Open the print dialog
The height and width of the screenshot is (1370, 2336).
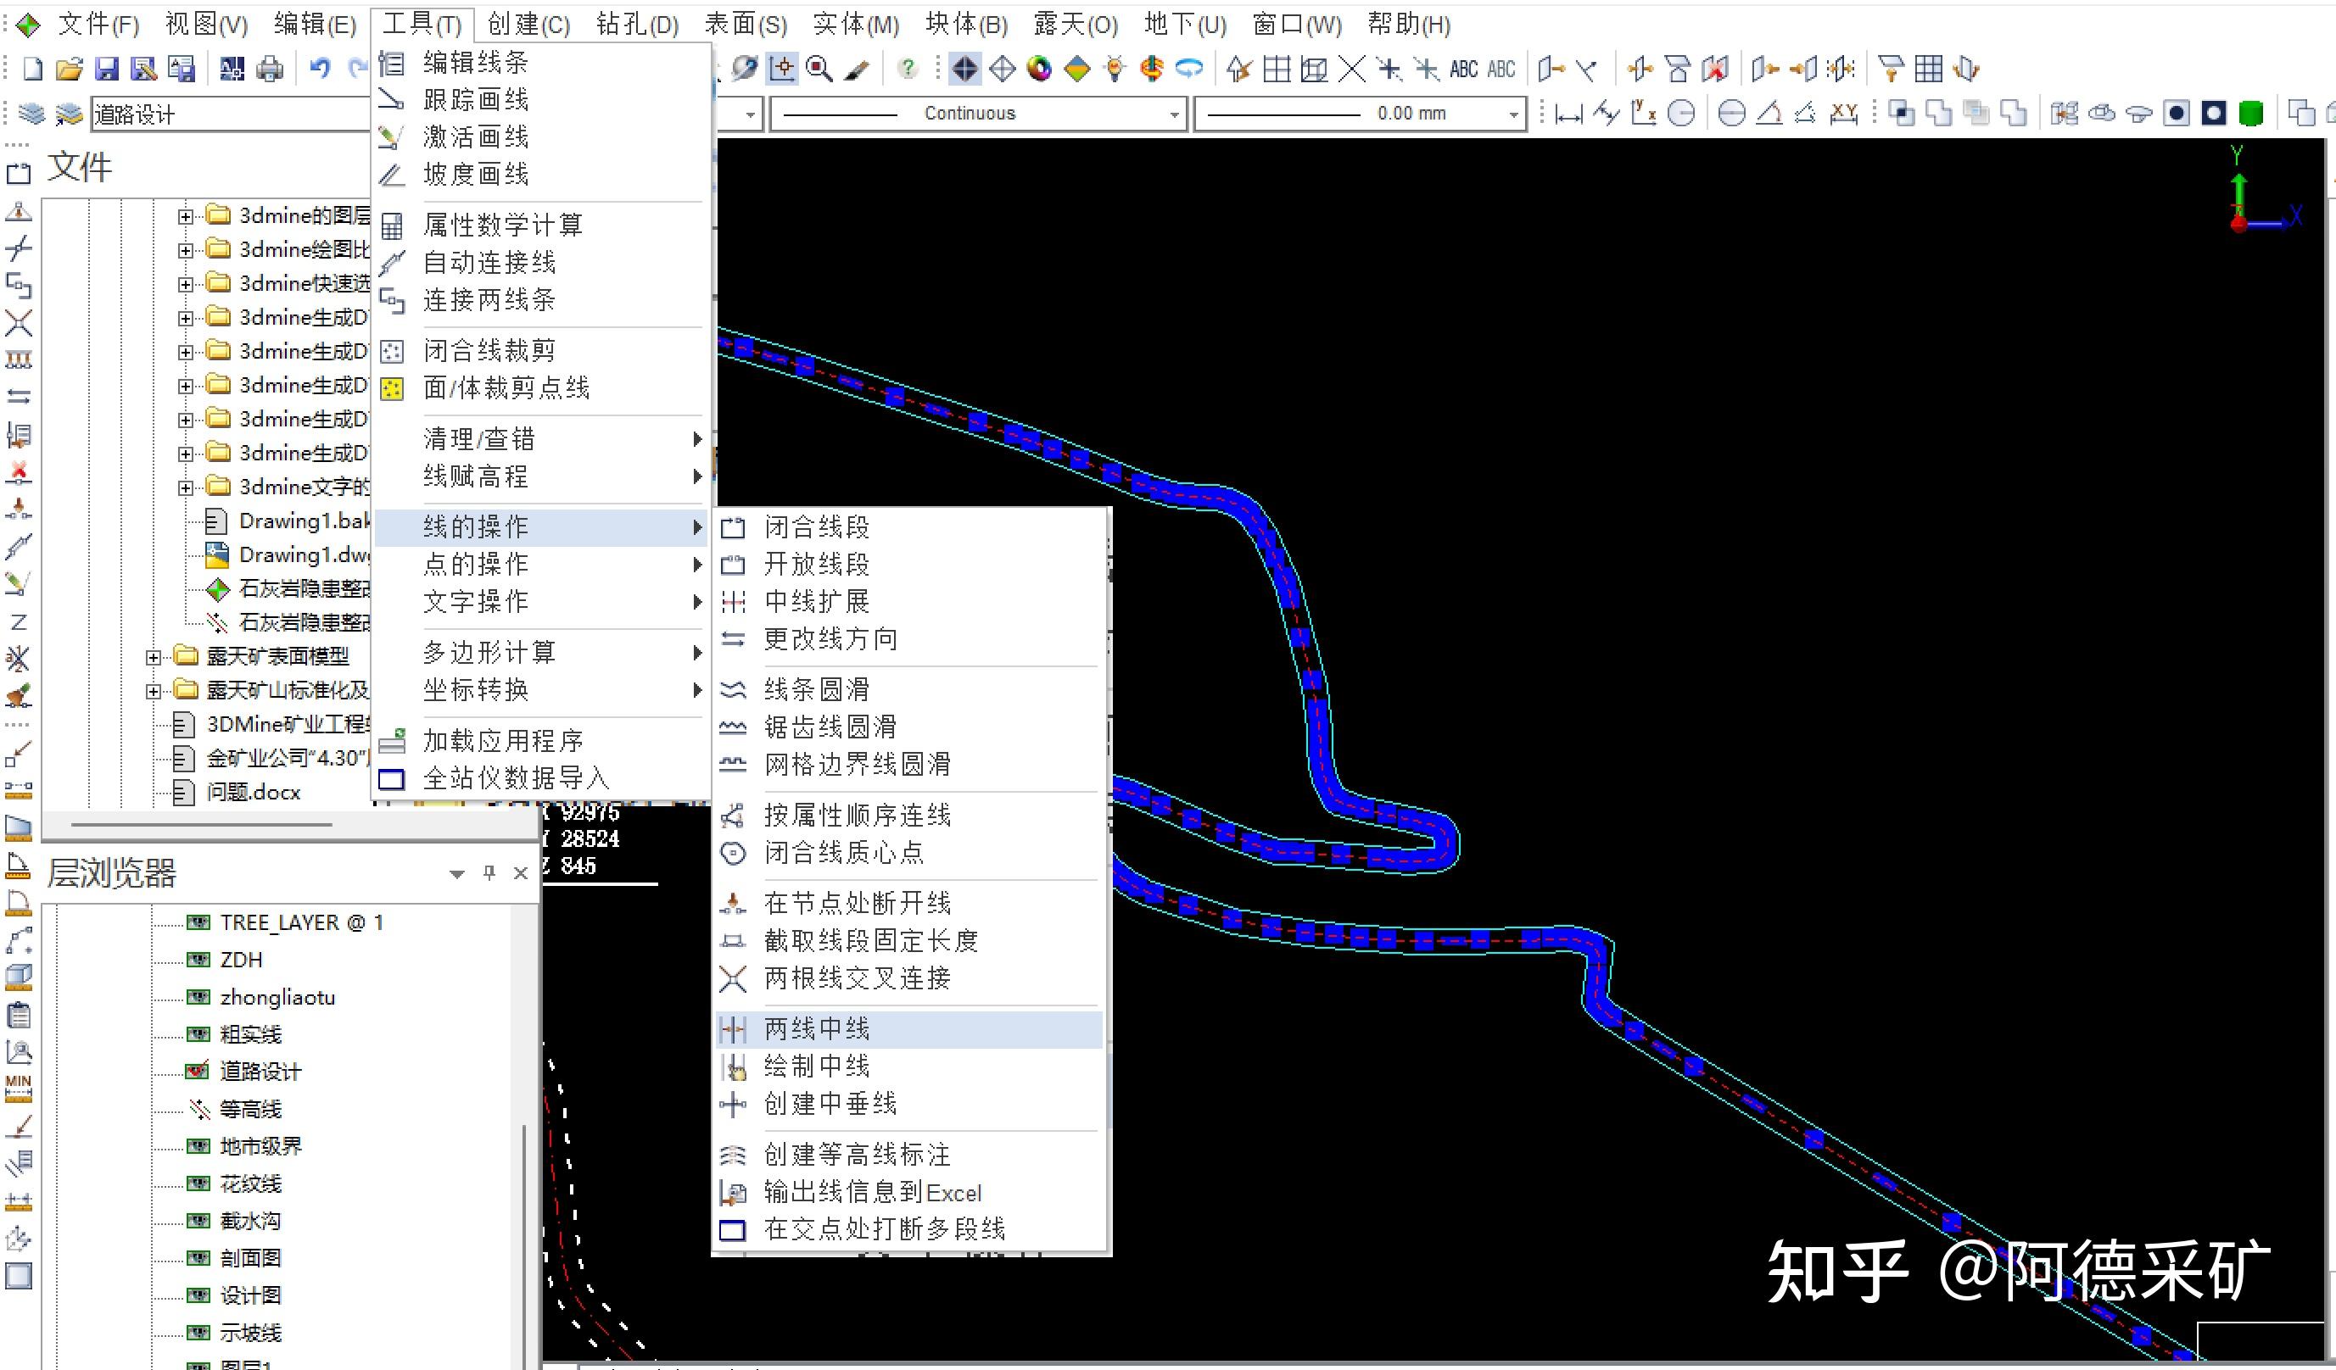point(270,68)
